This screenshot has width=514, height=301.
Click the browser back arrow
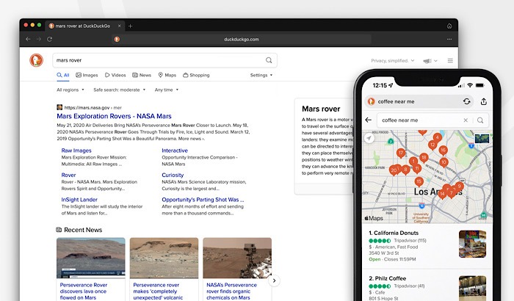coord(28,39)
